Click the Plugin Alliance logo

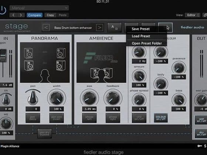coord(10,146)
